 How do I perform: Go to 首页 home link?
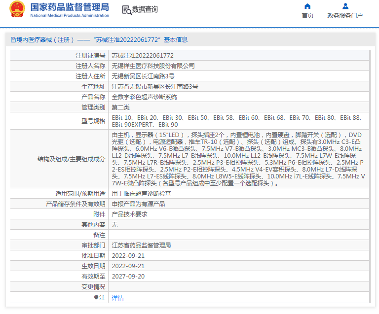click(x=307, y=15)
